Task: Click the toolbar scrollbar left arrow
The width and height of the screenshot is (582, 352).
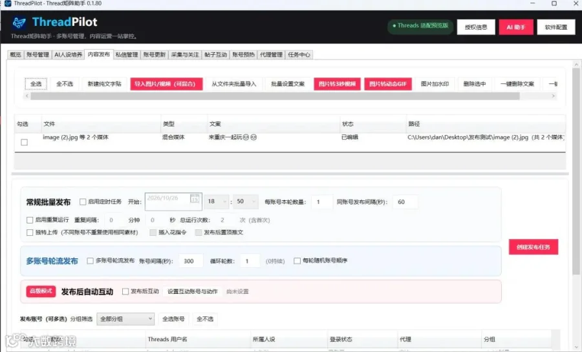Action: (27, 96)
